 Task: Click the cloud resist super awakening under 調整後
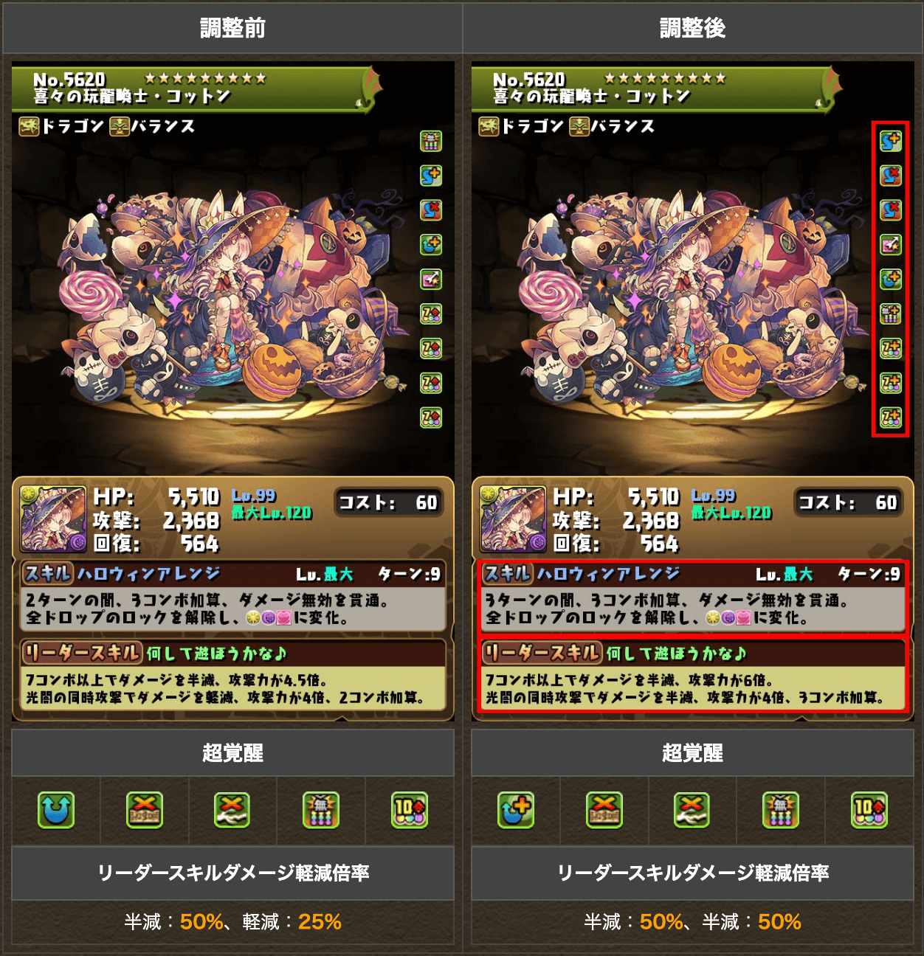692,810
